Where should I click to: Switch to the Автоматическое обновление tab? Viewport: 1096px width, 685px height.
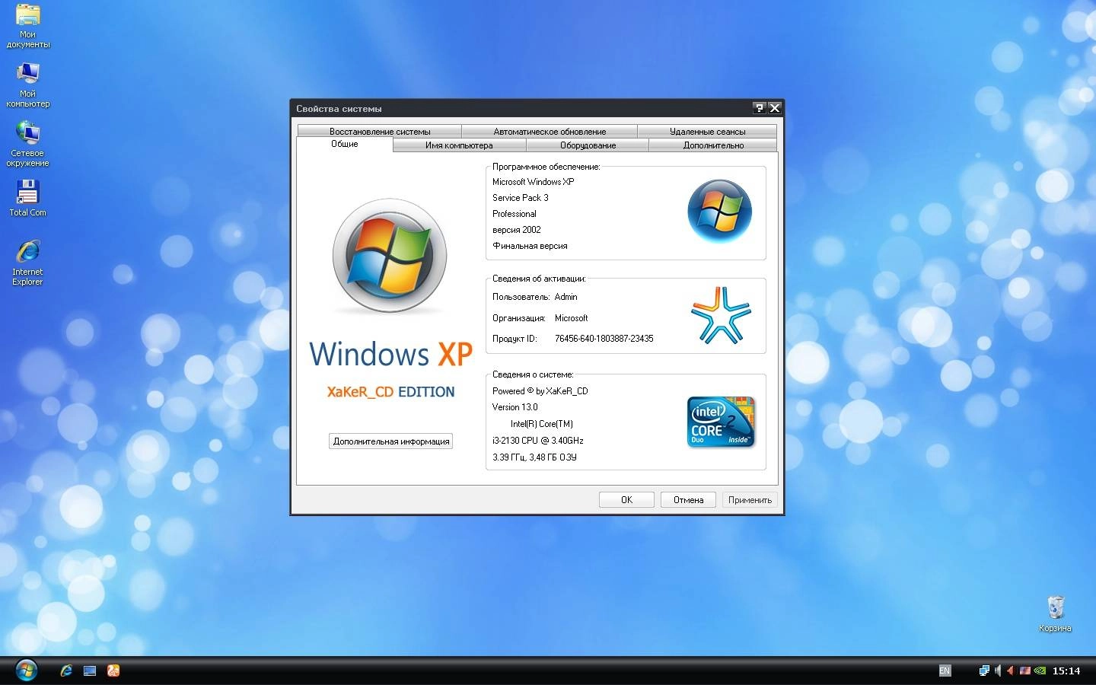pos(550,132)
